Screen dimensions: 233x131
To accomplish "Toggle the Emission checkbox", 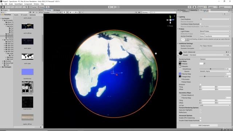I will [201, 84].
